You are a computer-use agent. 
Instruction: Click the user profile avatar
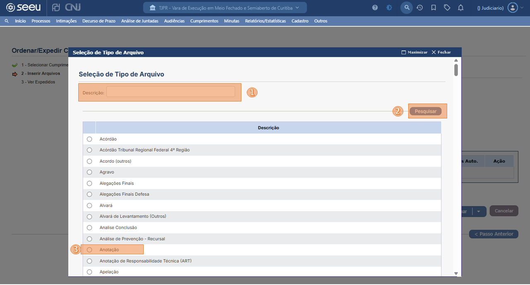pos(513,8)
